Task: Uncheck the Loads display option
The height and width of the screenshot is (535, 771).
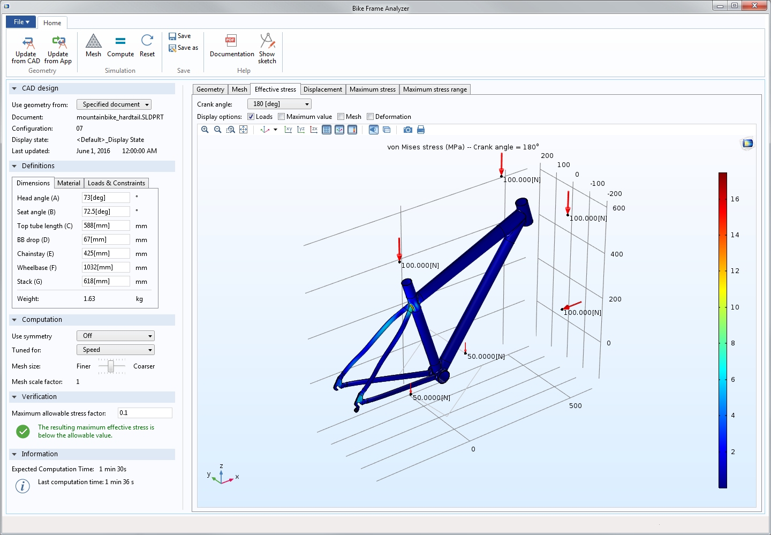Action: tap(251, 117)
